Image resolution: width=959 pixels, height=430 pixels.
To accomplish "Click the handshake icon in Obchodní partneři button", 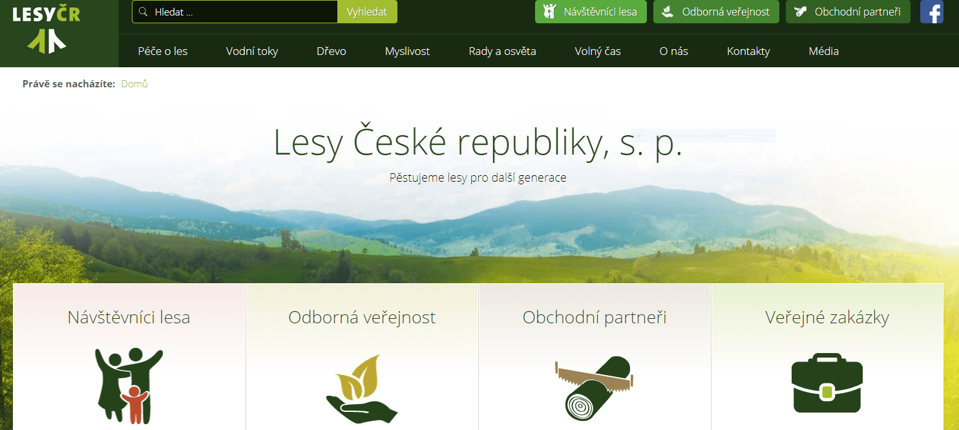I will pyautogui.click(x=801, y=12).
